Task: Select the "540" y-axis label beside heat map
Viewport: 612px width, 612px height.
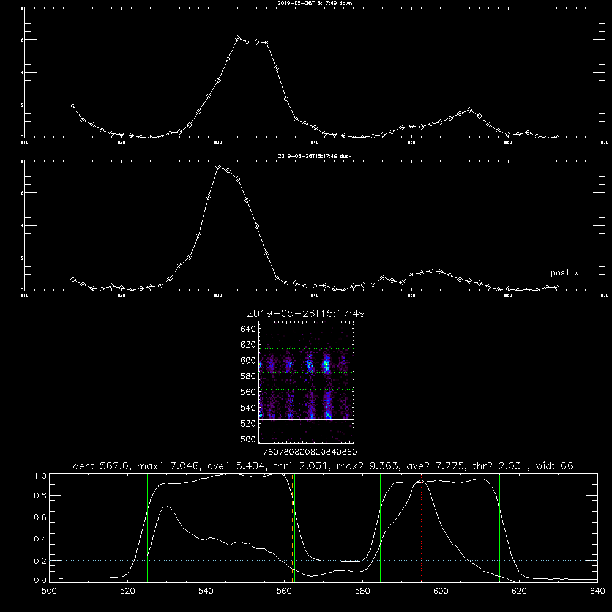Action: (248, 408)
